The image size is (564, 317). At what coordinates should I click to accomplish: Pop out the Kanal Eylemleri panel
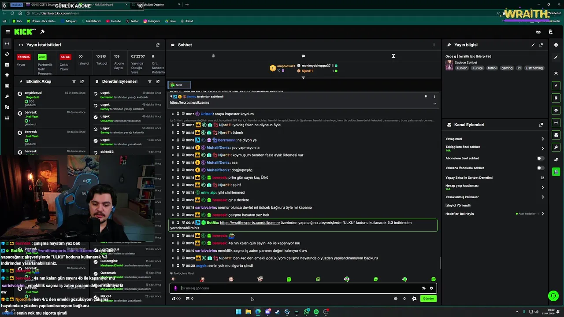[x=541, y=125]
